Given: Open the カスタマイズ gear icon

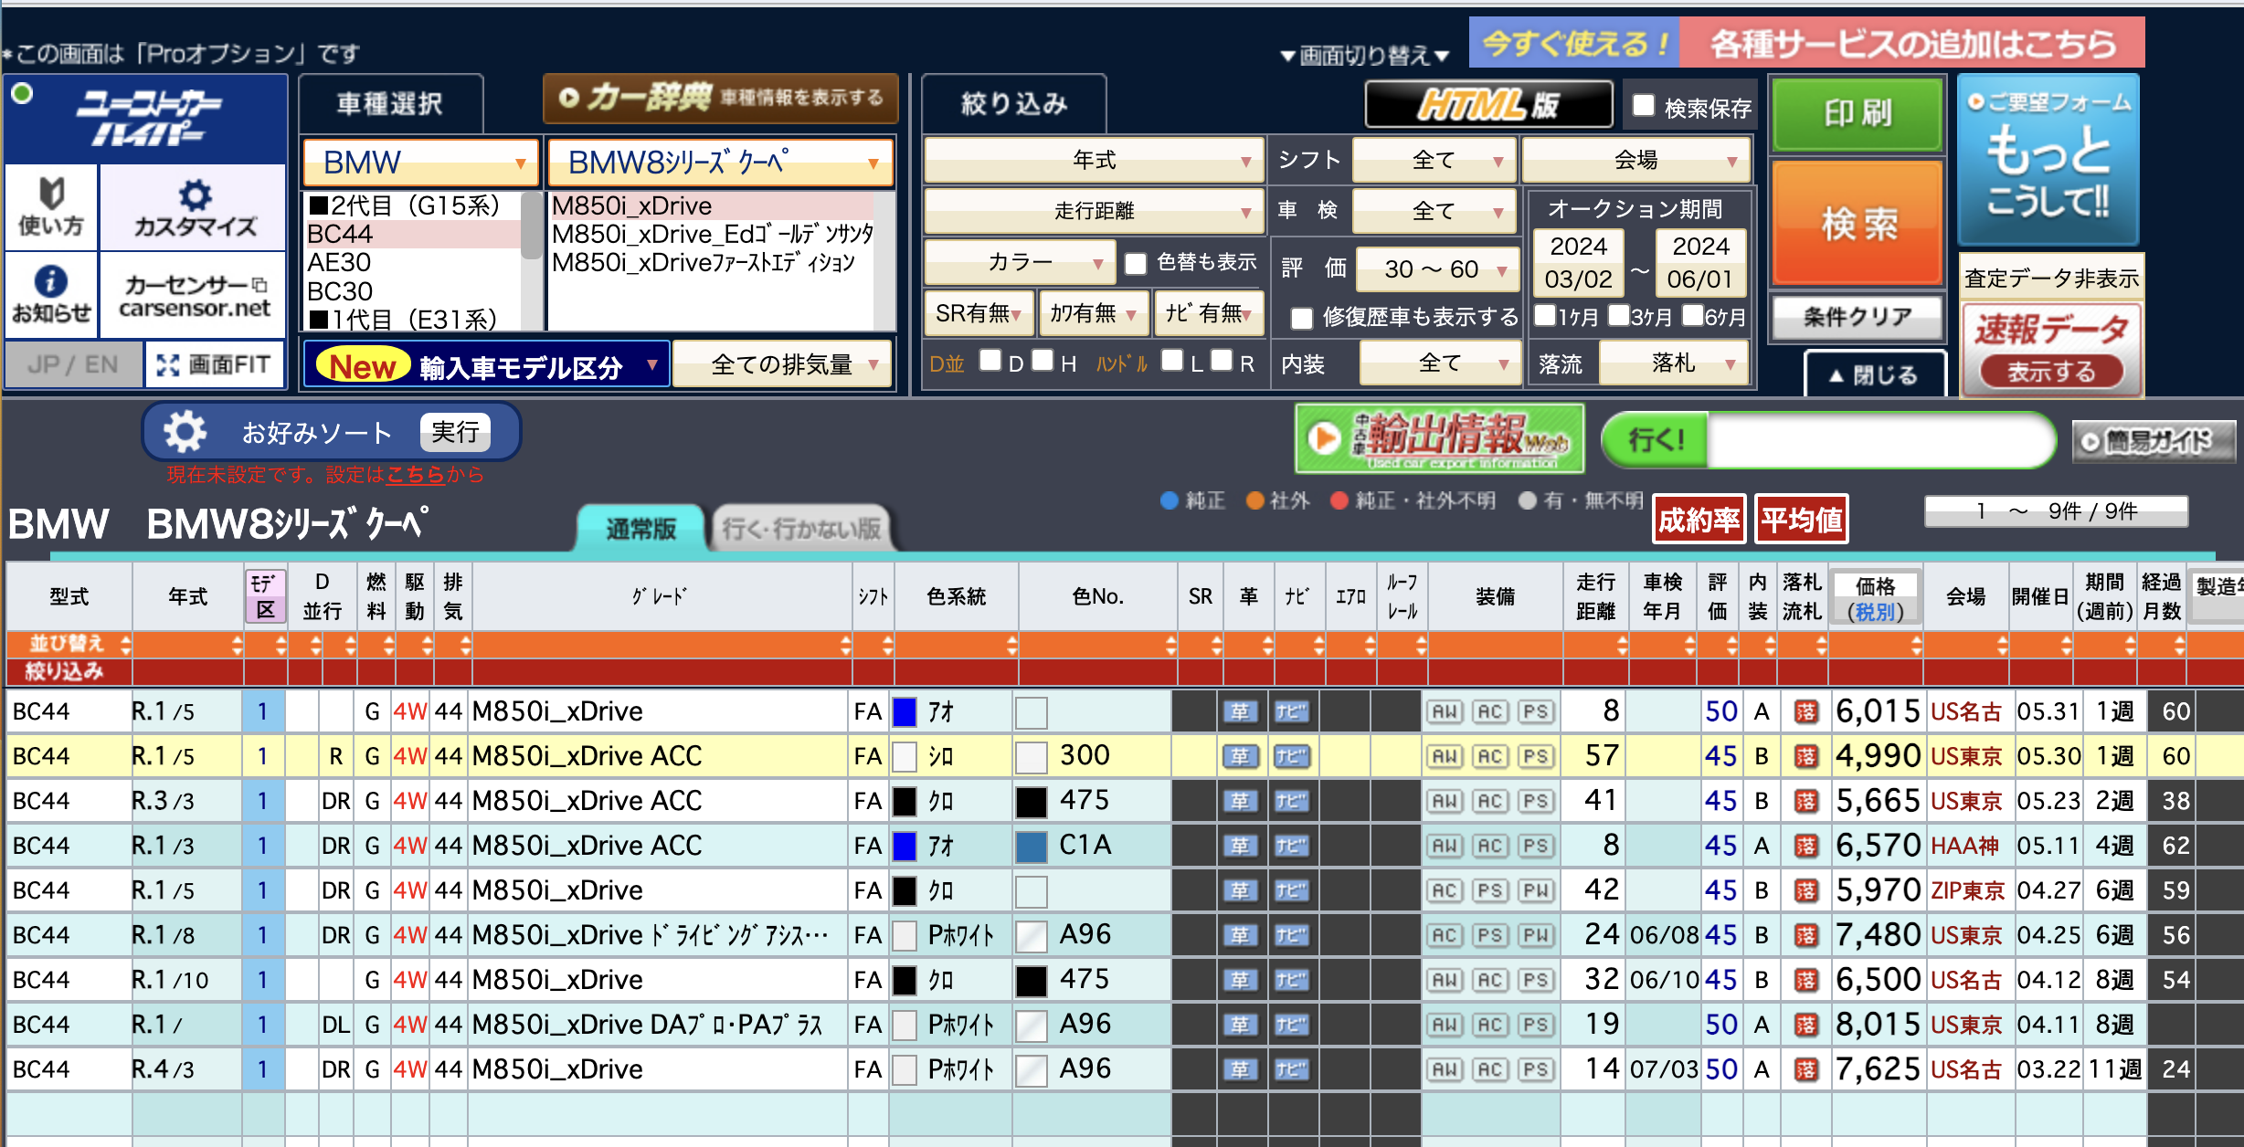Looking at the screenshot, I should click(195, 207).
